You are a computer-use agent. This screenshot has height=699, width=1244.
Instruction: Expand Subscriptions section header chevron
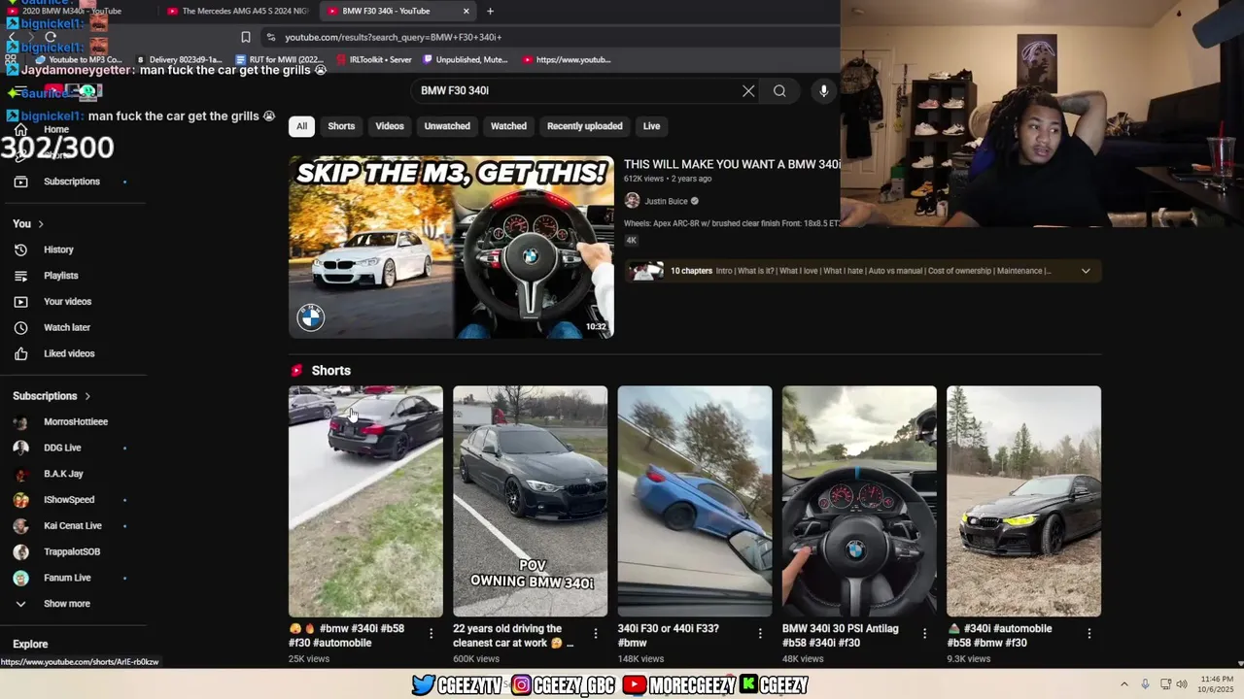click(87, 396)
